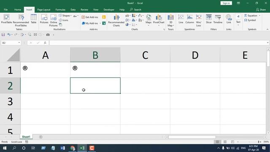Viewport: 270px width, 152px height.
Task: Open the Symbol dialog
Action: point(250,20)
